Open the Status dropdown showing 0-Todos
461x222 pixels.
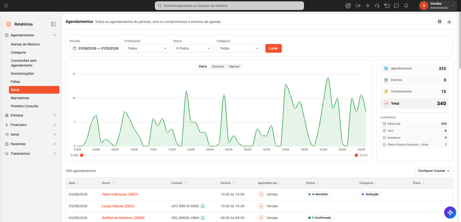click(194, 48)
